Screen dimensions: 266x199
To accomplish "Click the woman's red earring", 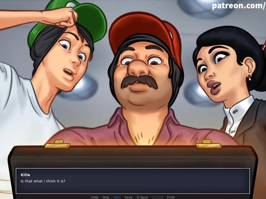I will click(250, 77).
